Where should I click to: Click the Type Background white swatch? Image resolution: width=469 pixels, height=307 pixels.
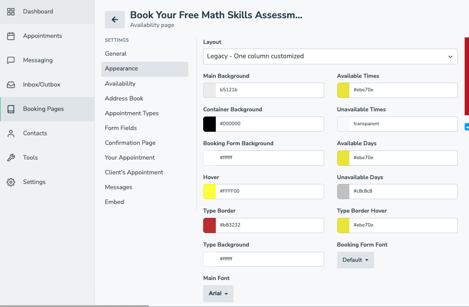tap(210, 259)
